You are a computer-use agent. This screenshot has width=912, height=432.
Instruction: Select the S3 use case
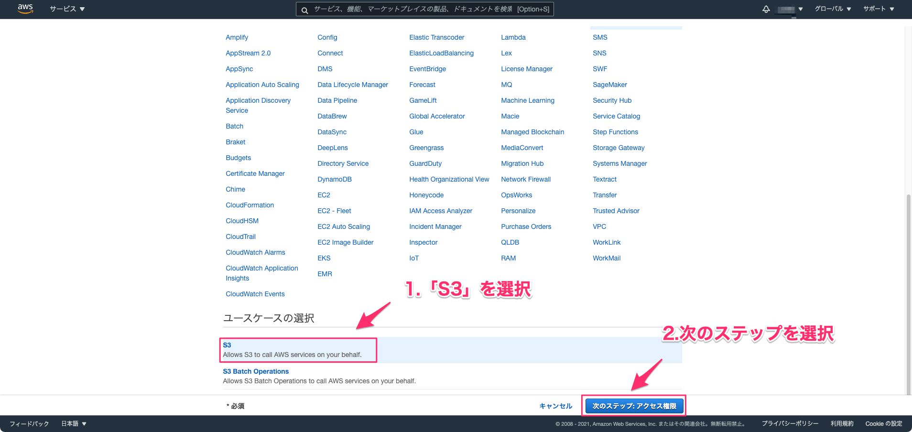pos(452,350)
